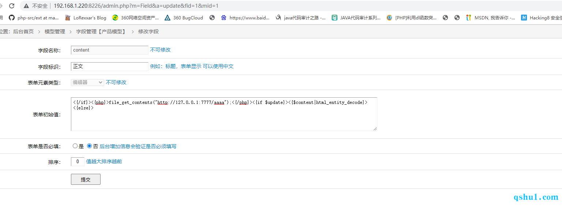Click the 不可修改 hint beside 表单元素类型

click(116, 82)
